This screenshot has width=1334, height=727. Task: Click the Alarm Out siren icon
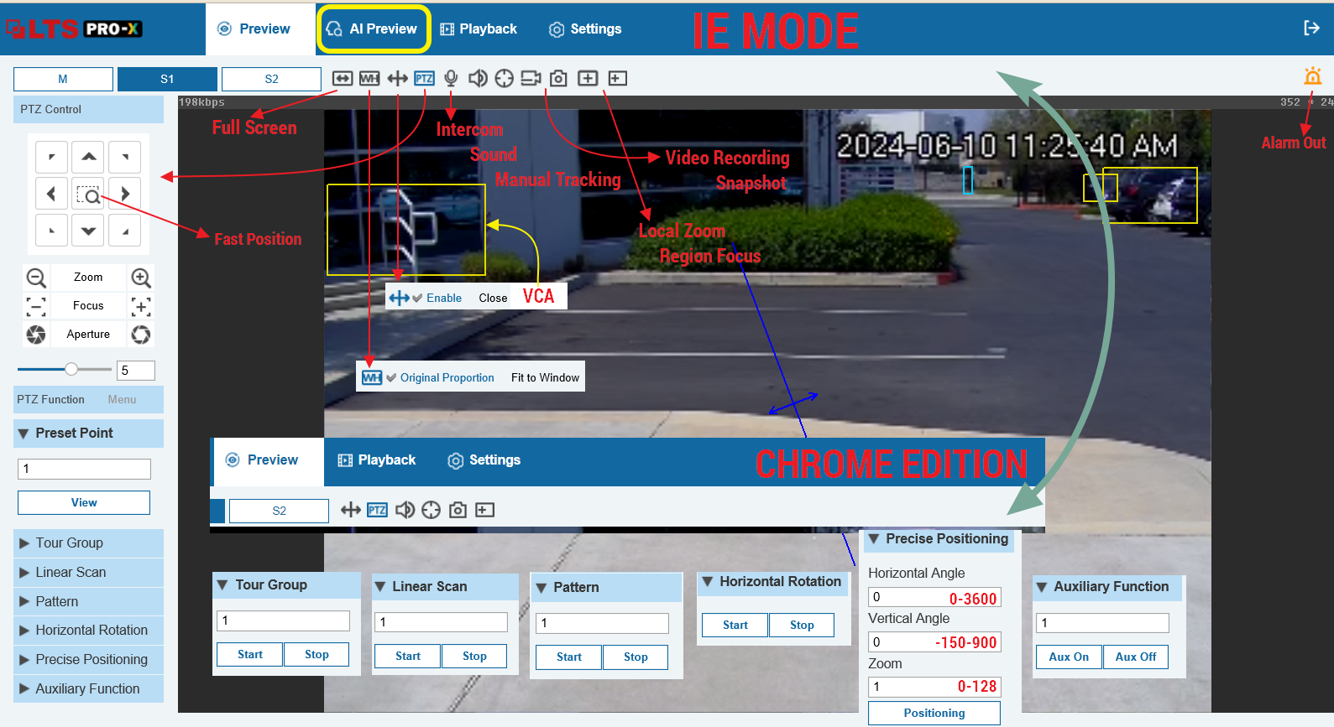[1312, 77]
